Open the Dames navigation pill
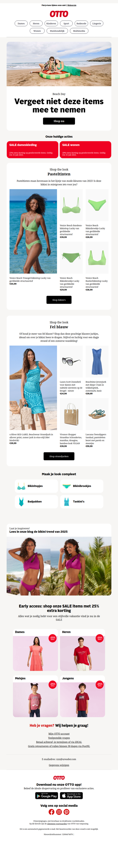Screen dimensions: 118x842 pos(21,23)
